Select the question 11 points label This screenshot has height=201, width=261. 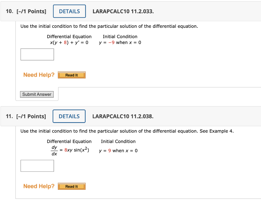26,117
